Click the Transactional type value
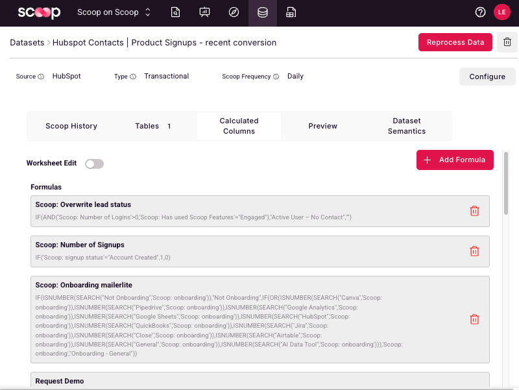 (x=167, y=76)
